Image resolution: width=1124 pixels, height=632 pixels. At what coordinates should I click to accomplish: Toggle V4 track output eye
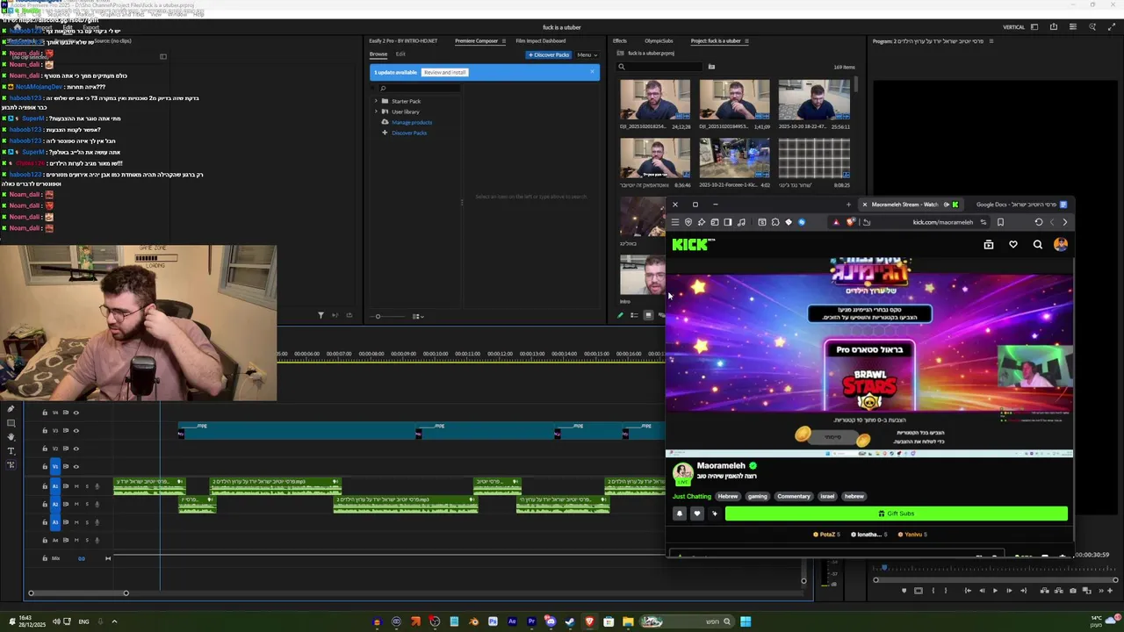tap(76, 413)
